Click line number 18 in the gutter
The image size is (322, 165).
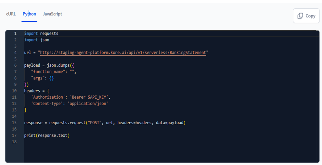click(14, 142)
